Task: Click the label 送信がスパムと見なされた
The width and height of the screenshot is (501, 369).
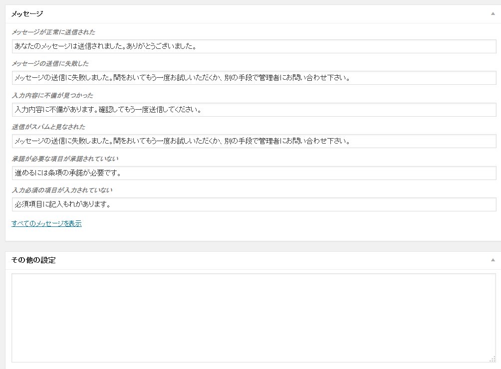Action: click(x=48, y=127)
